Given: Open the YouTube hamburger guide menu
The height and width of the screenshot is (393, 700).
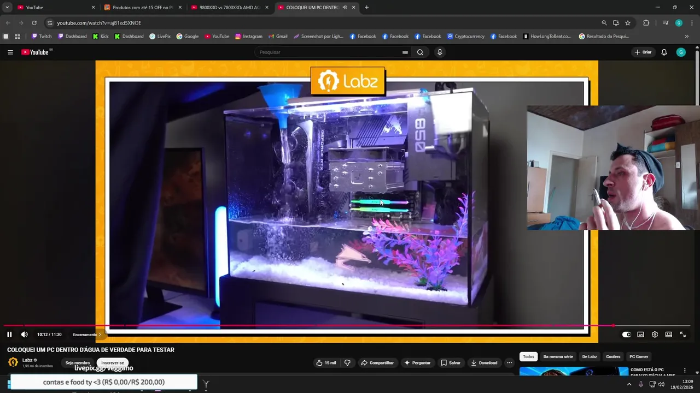Looking at the screenshot, I should 10,52.
